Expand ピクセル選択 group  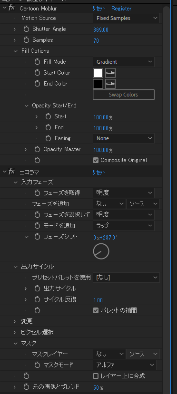[x=15, y=332]
